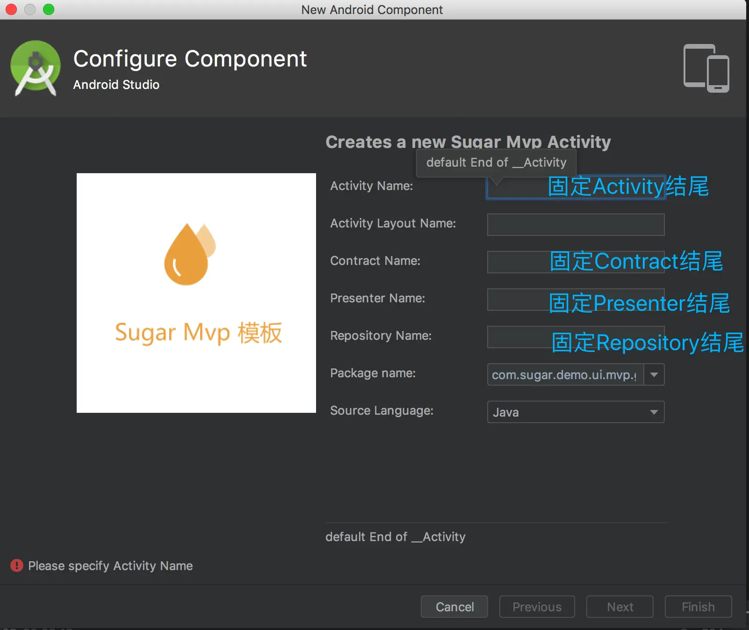Click the 'Contract Name:' label
The image size is (749, 630).
click(375, 261)
